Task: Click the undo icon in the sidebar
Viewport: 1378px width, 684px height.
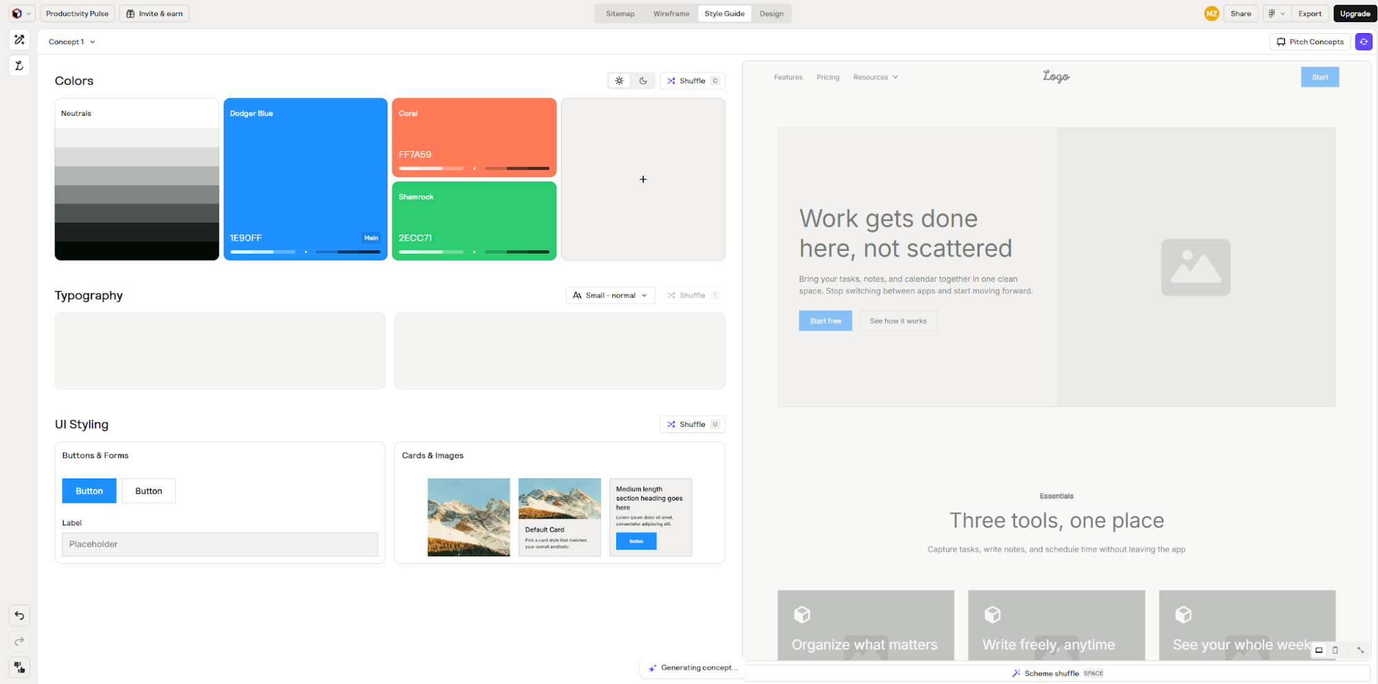Action: (19, 615)
